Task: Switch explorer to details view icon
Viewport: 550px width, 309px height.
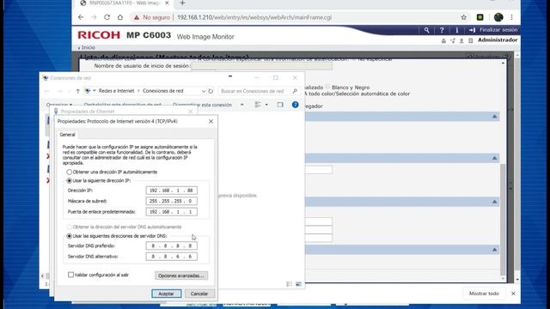Action: click(290, 284)
